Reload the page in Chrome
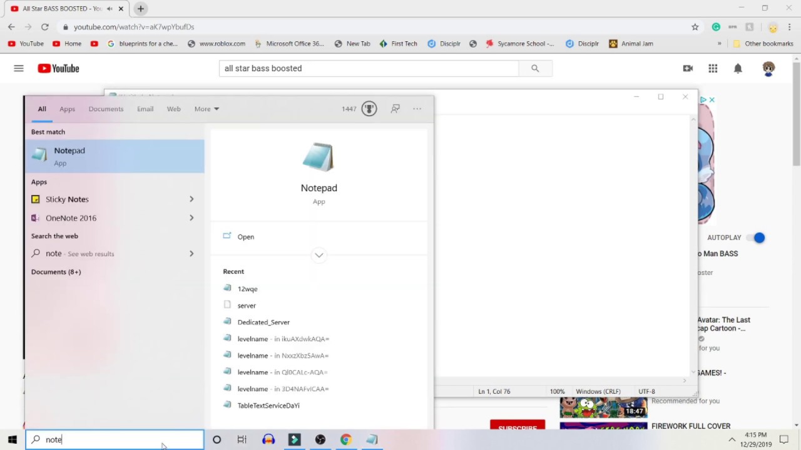801x450 pixels. [44, 27]
